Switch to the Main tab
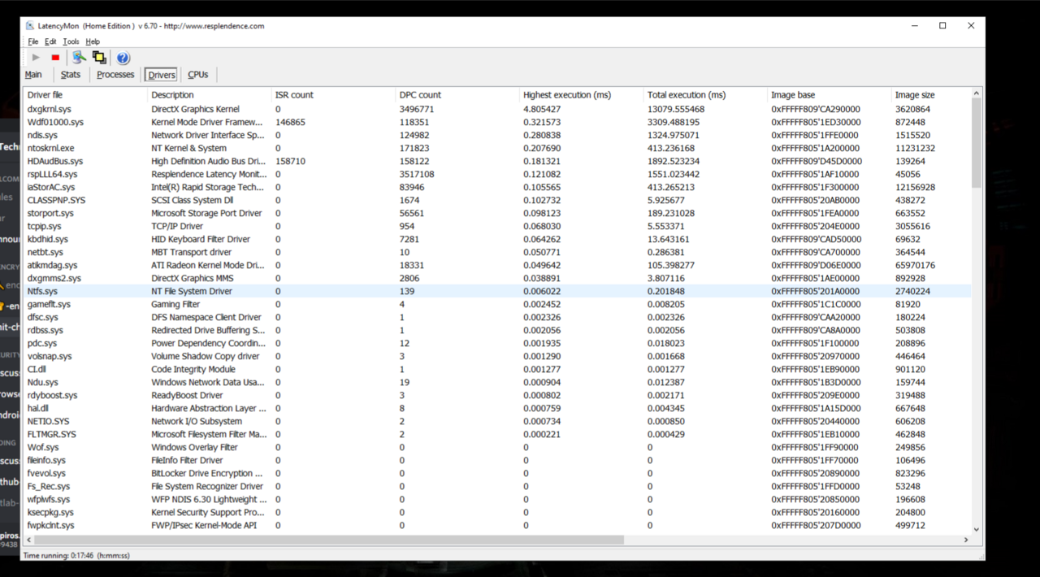1040x577 pixels. (x=33, y=75)
